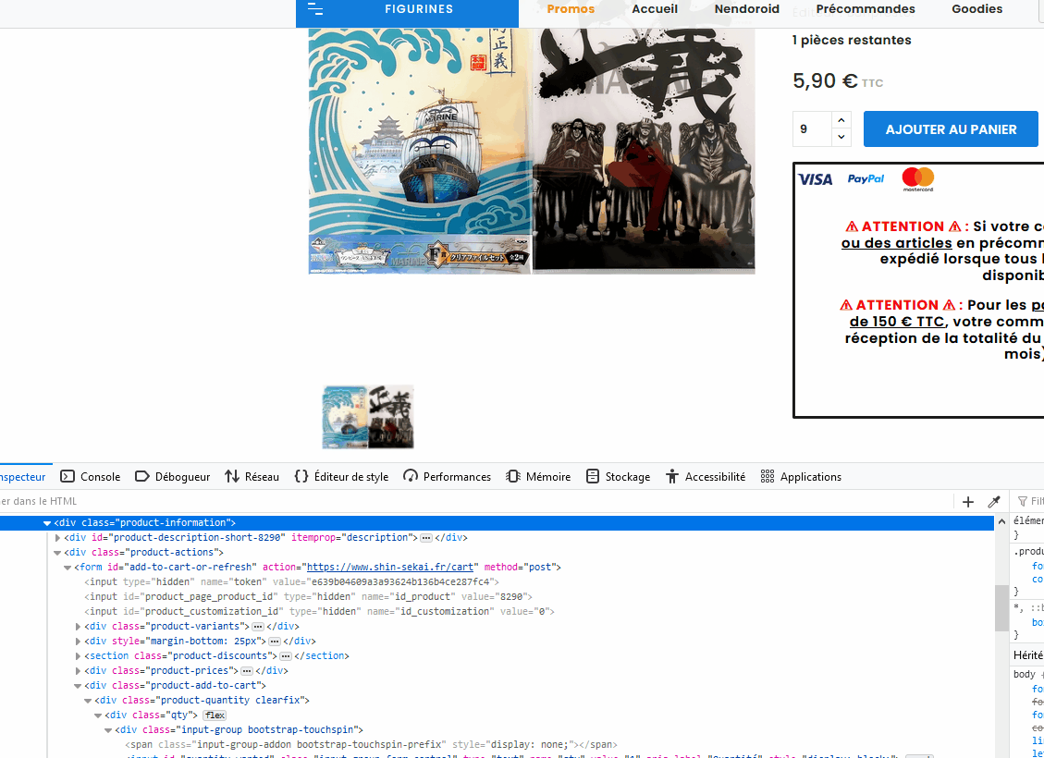Select Promos in the site menu
The width and height of the screenshot is (1044, 758).
click(x=571, y=8)
